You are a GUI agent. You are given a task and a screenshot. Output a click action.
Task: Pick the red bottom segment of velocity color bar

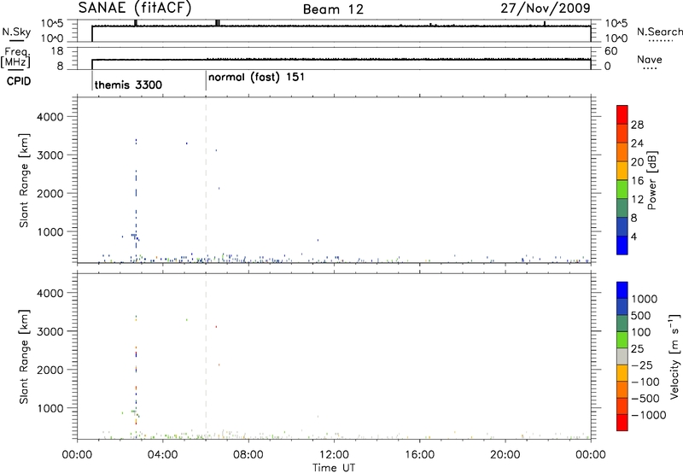[x=622, y=423]
